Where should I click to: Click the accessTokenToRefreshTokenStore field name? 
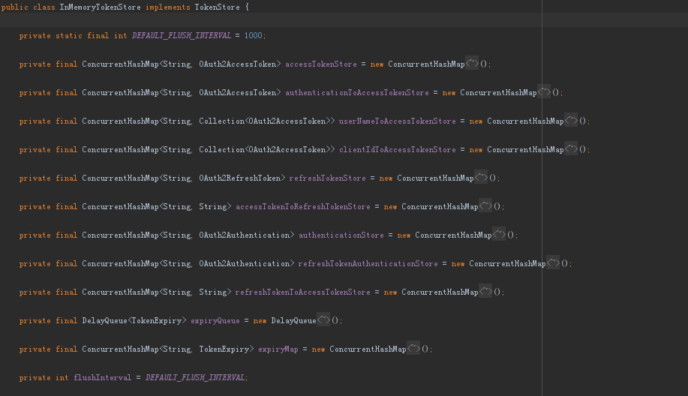[303, 206]
